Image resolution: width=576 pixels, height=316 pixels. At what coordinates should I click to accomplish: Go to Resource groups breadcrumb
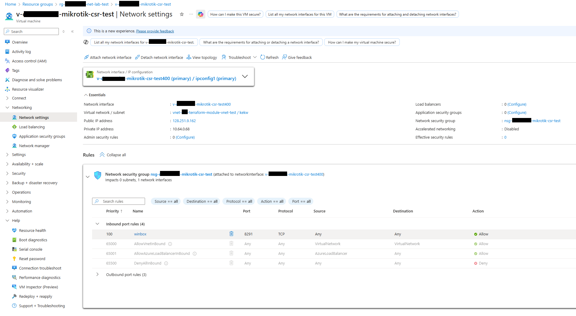[38, 4]
